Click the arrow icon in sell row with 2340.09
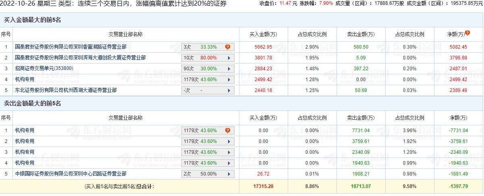 [229, 152]
